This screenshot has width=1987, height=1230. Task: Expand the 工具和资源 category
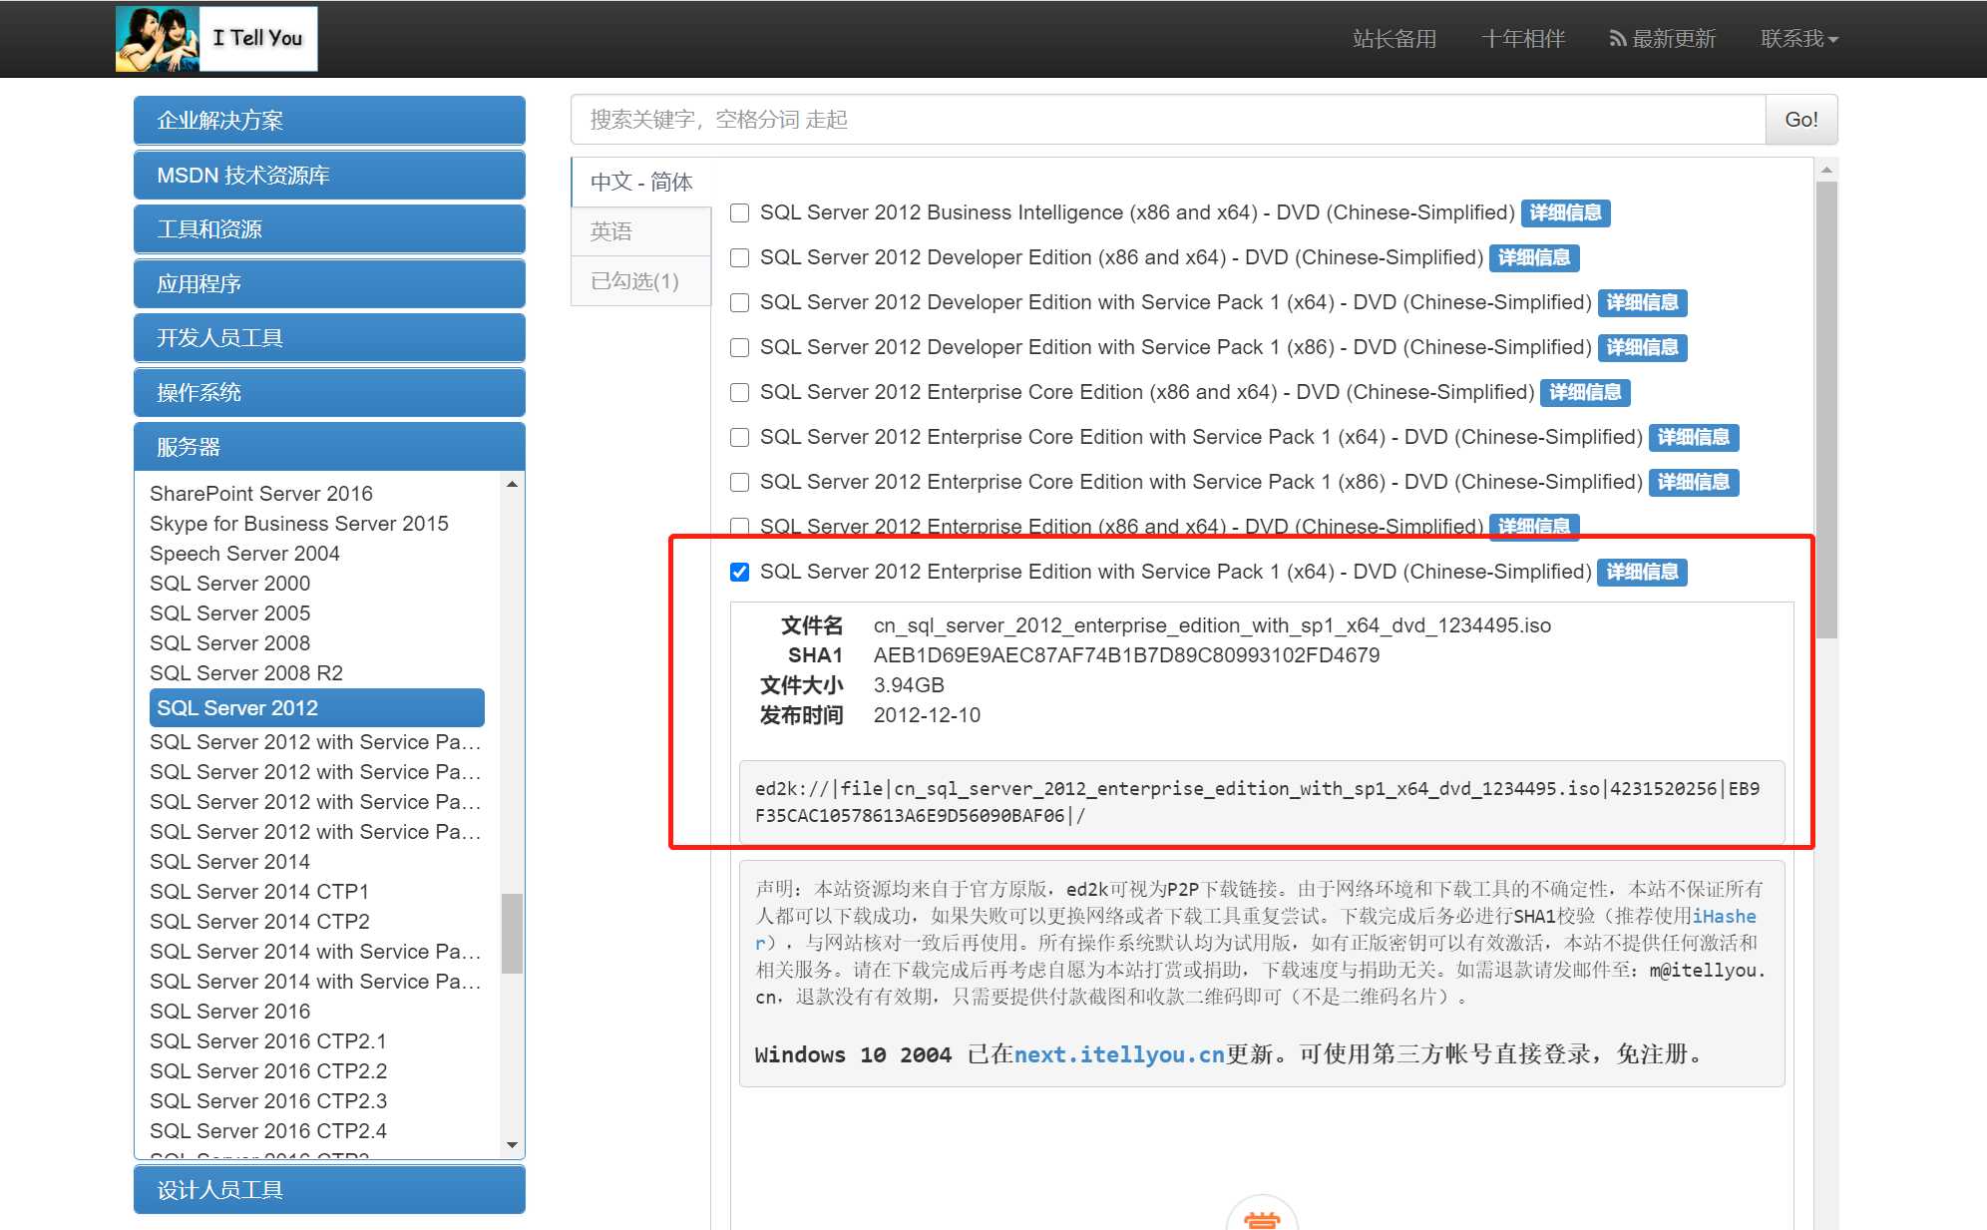pyautogui.click(x=329, y=229)
